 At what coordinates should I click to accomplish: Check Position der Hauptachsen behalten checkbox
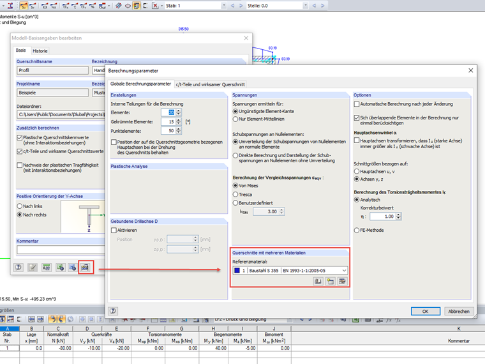coord(114,142)
